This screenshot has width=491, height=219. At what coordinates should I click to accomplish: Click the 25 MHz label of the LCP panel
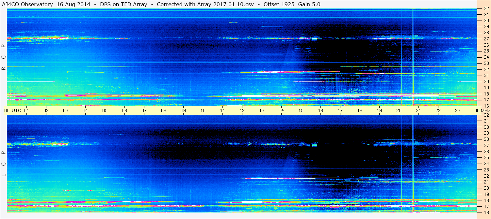tap(486, 158)
